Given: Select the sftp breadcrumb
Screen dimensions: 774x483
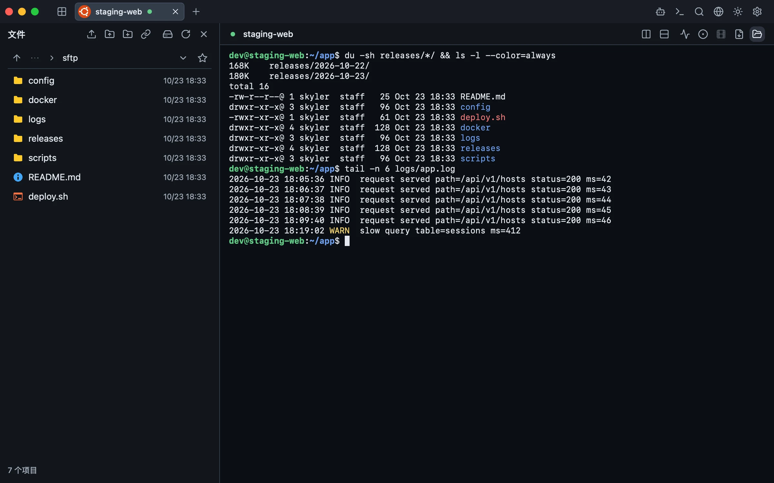Looking at the screenshot, I should click(x=70, y=58).
